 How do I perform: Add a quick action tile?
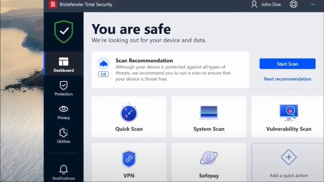[288, 162]
